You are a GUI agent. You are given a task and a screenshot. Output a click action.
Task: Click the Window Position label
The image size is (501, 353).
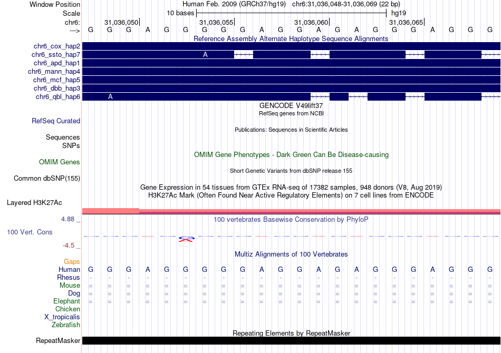55,4
